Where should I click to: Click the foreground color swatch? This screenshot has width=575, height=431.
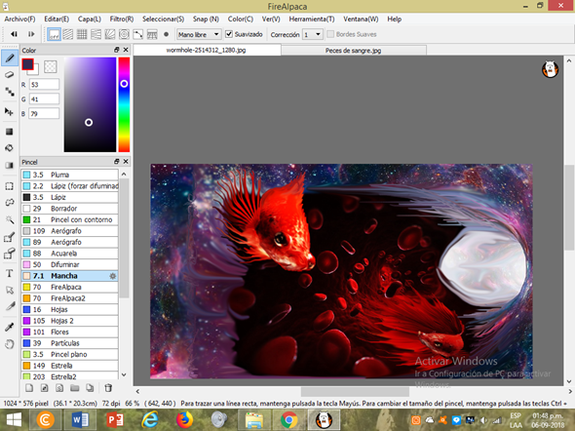coord(27,64)
